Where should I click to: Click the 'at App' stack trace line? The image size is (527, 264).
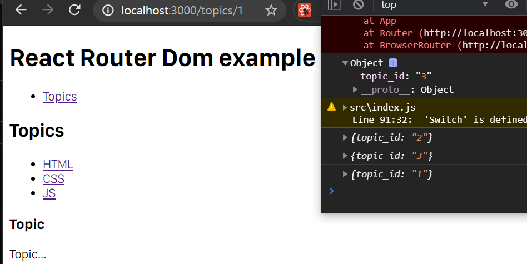380,21
